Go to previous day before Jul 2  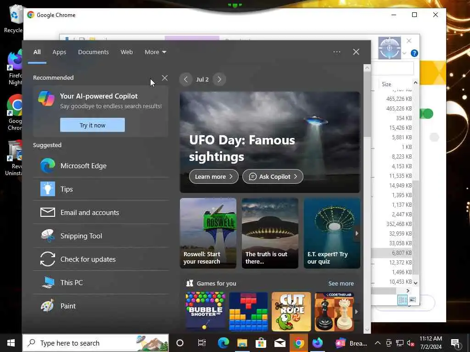coord(186,79)
